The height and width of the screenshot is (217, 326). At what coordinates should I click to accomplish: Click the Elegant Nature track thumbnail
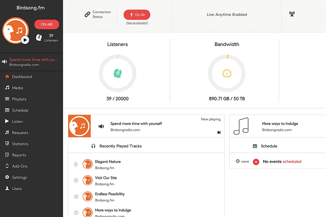click(88, 164)
